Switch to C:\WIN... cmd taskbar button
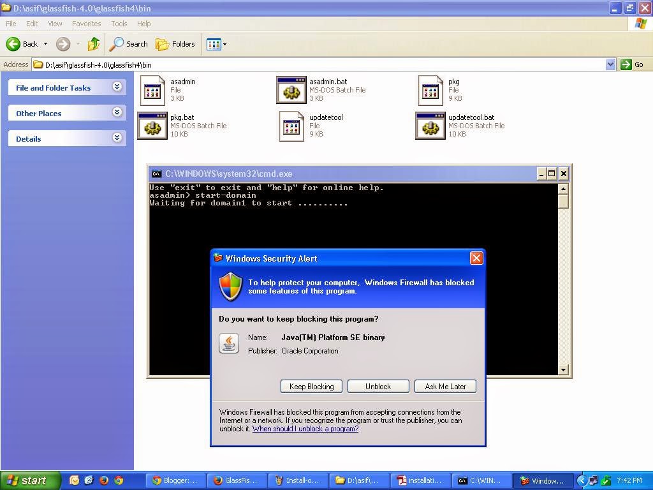Image resolution: width=653 pixels, height=490 pixels. click(481, 480)
